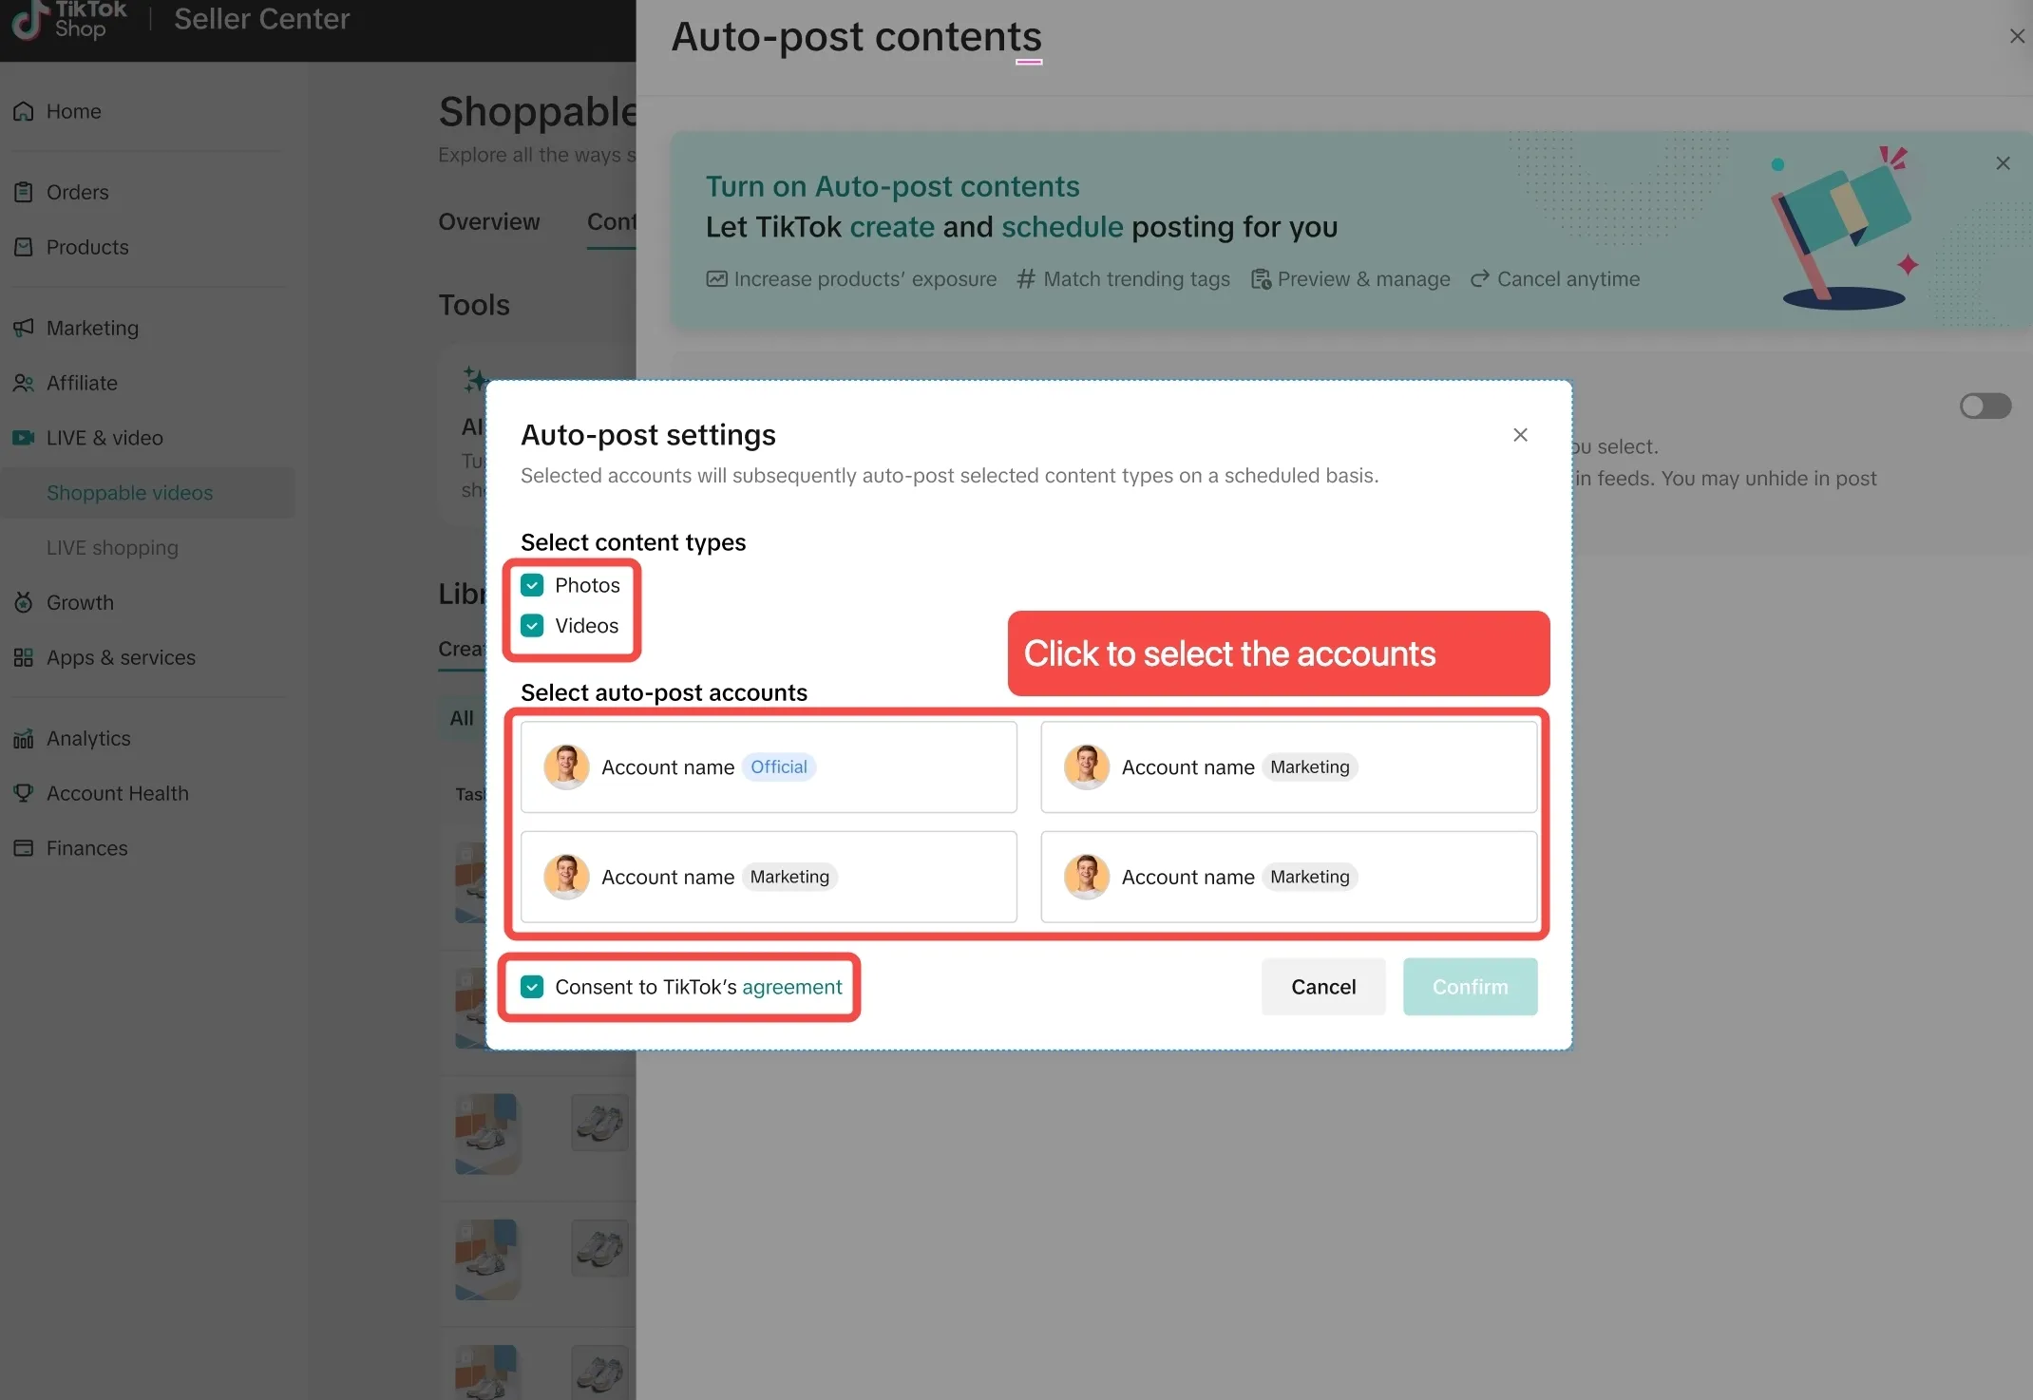Open Shoppable videos in the sidebar
Viewport: 2033px width, 1400px height.
click(129, 493)
